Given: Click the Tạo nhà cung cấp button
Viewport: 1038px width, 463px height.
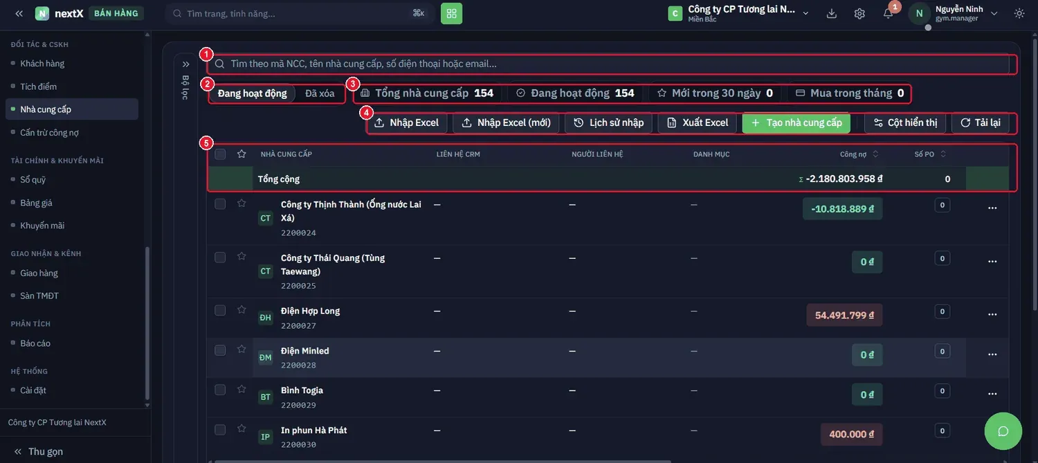Looking at the screenshot, I should [x=796, y=122].
